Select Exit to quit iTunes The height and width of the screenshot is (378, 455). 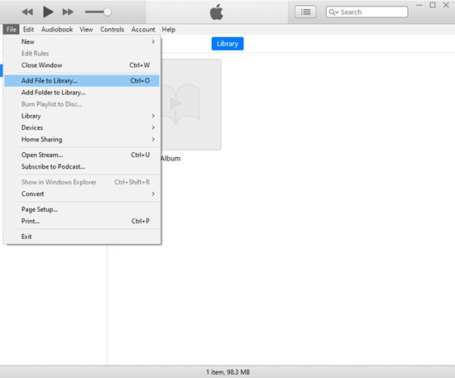[82, 237]
